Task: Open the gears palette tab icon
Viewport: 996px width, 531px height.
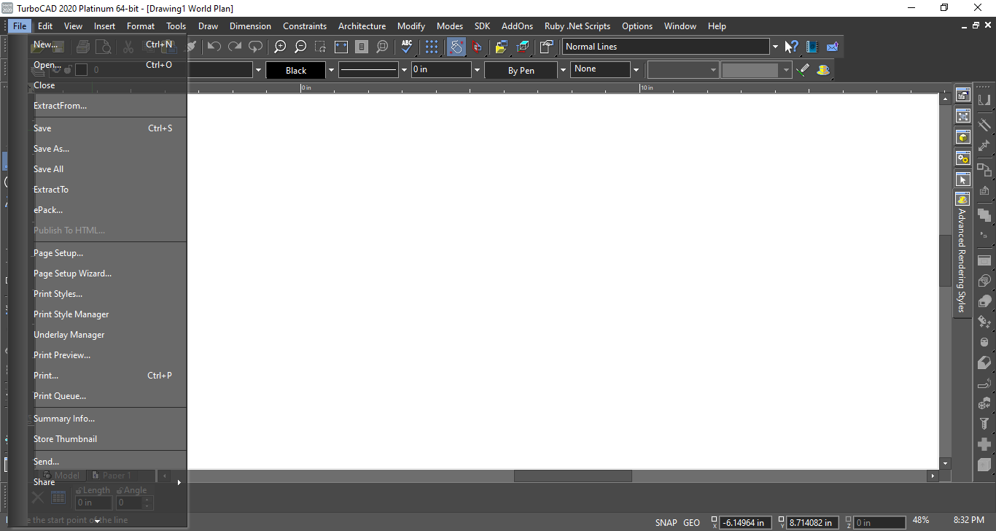Action: pyautogui.click(x=962, y=158)
